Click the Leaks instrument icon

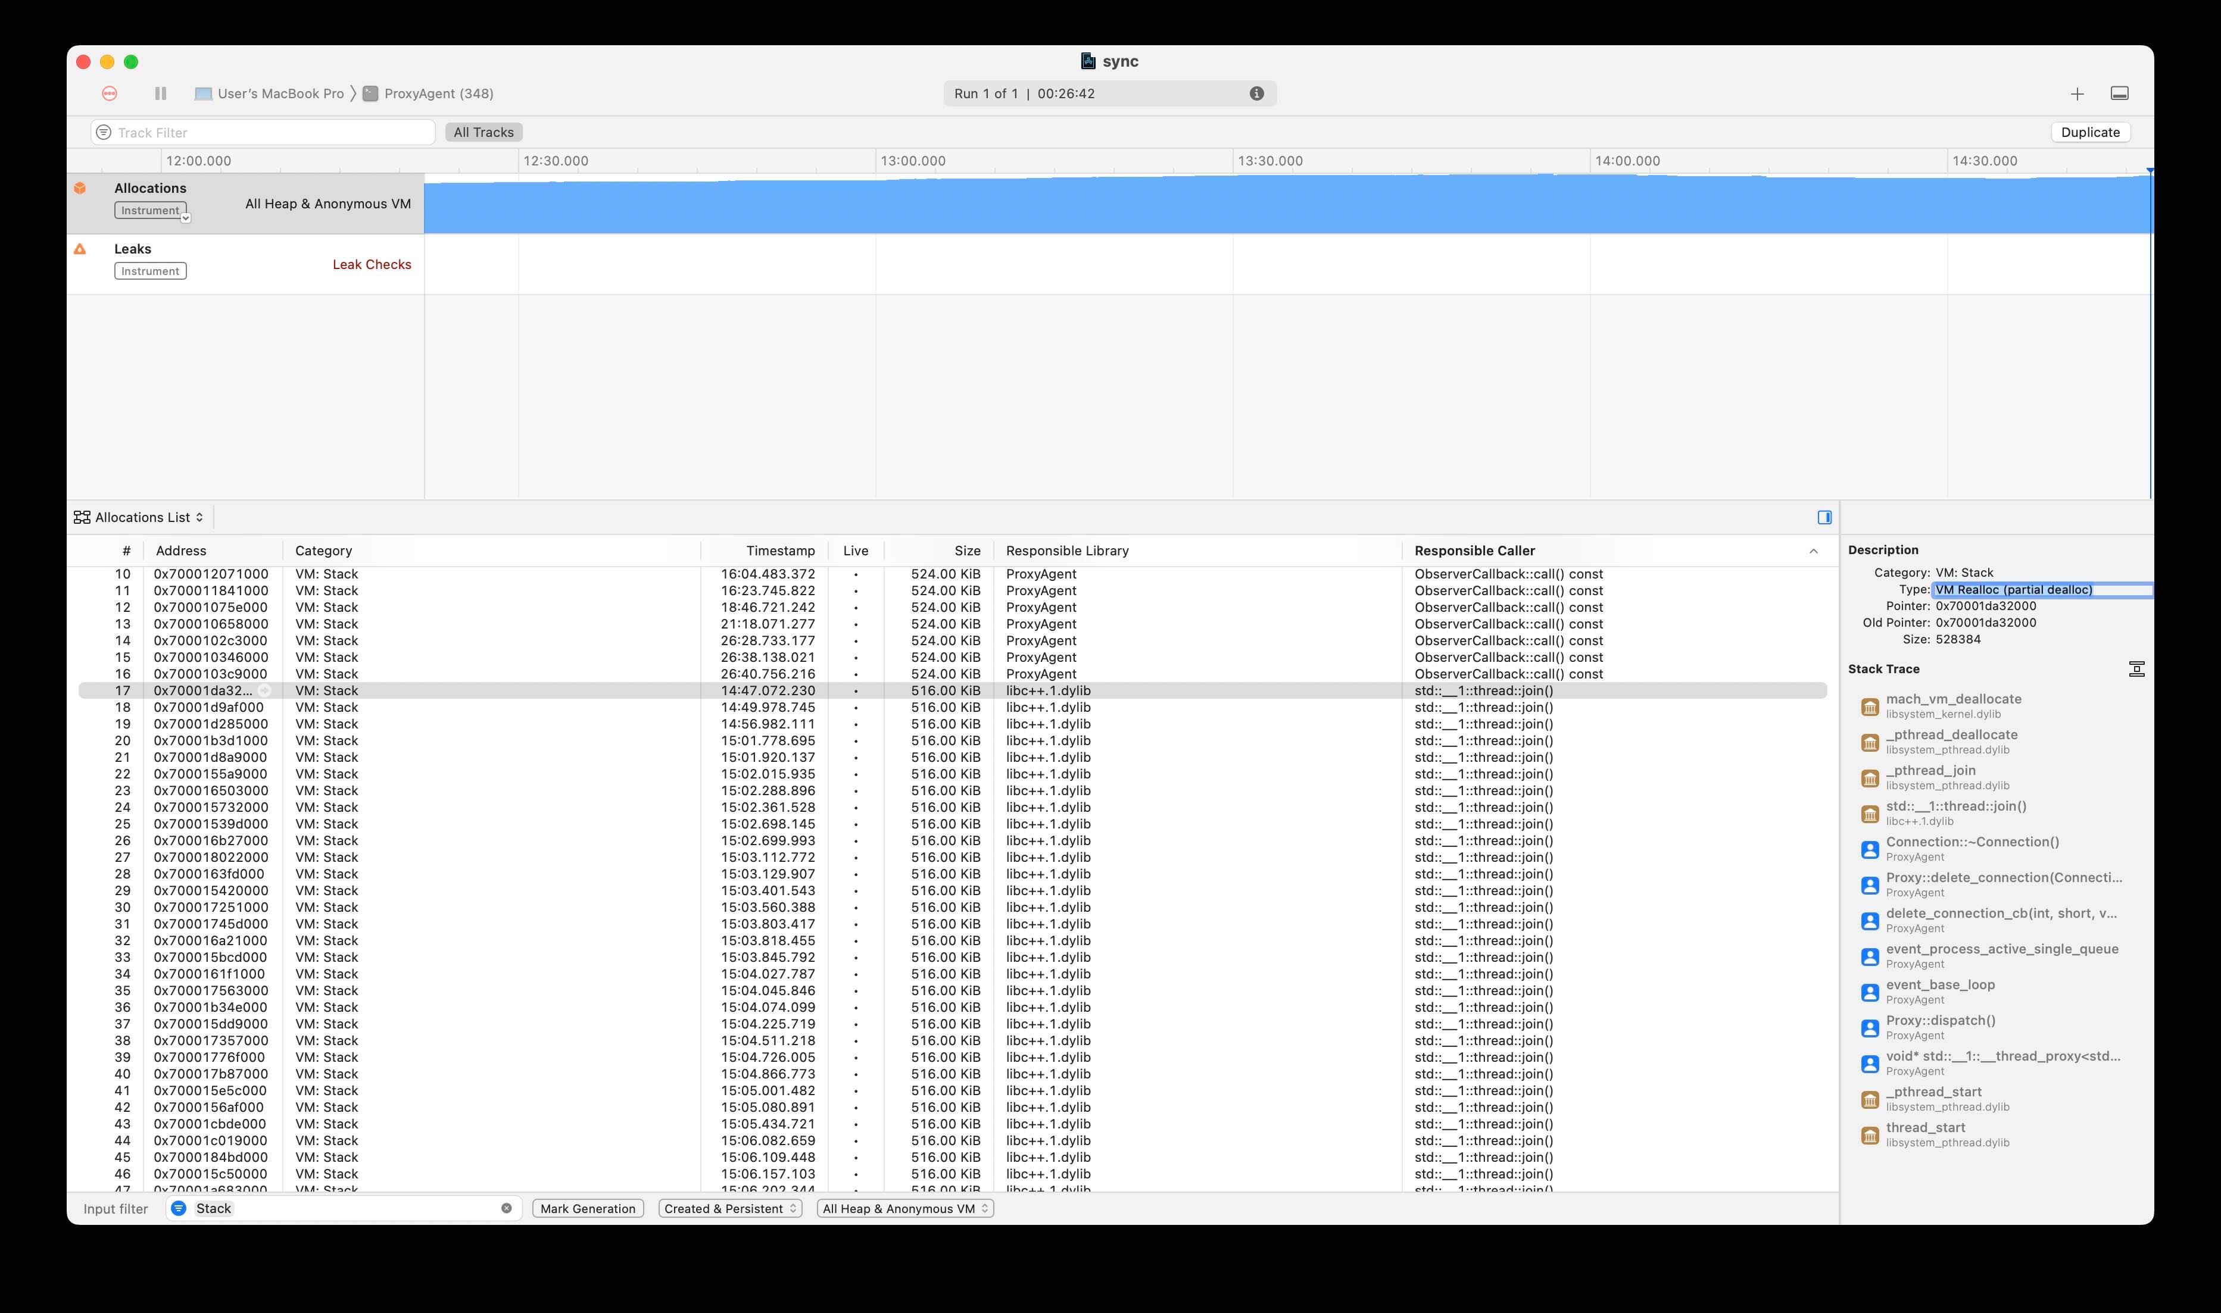[80, 249]
